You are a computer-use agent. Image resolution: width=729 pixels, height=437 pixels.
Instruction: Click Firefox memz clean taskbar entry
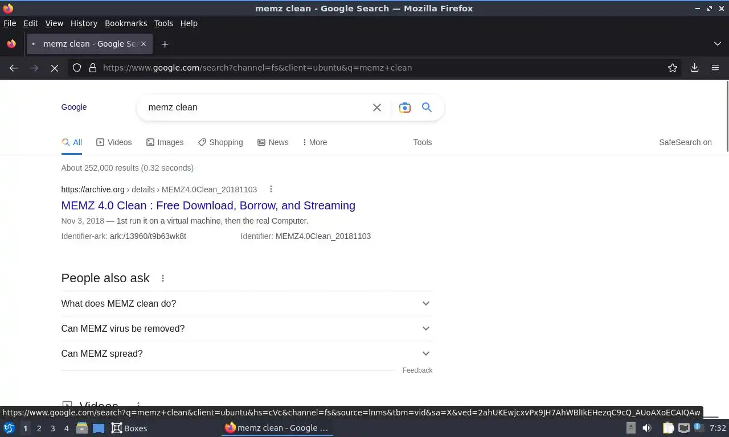point(277,428)
